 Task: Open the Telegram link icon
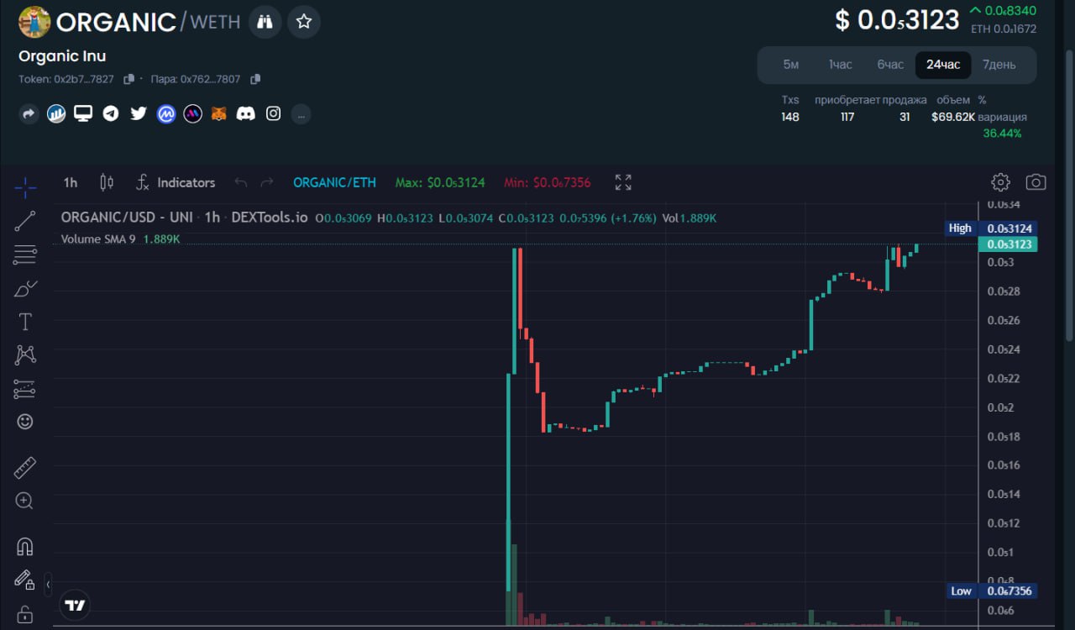pos(111,113)
